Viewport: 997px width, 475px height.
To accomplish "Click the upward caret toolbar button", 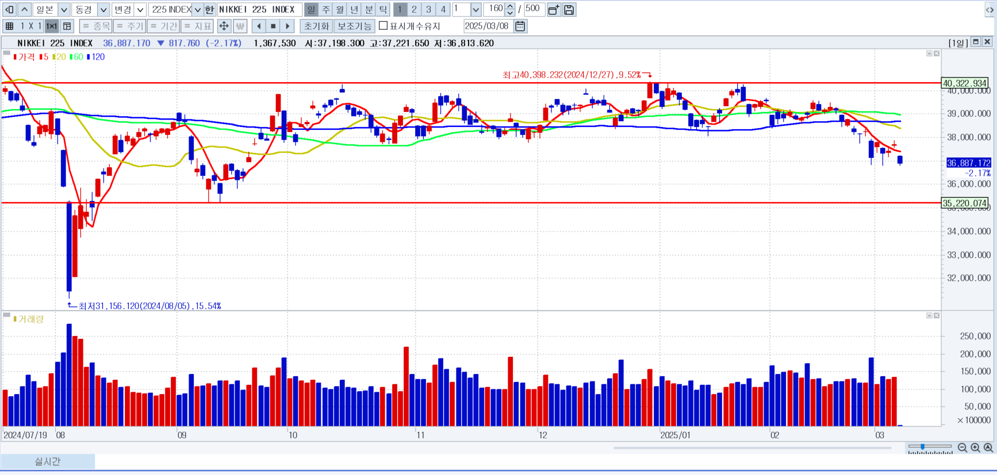I will [24, 10].
